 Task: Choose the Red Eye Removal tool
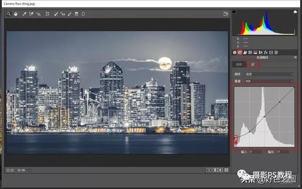coord(63,14)
